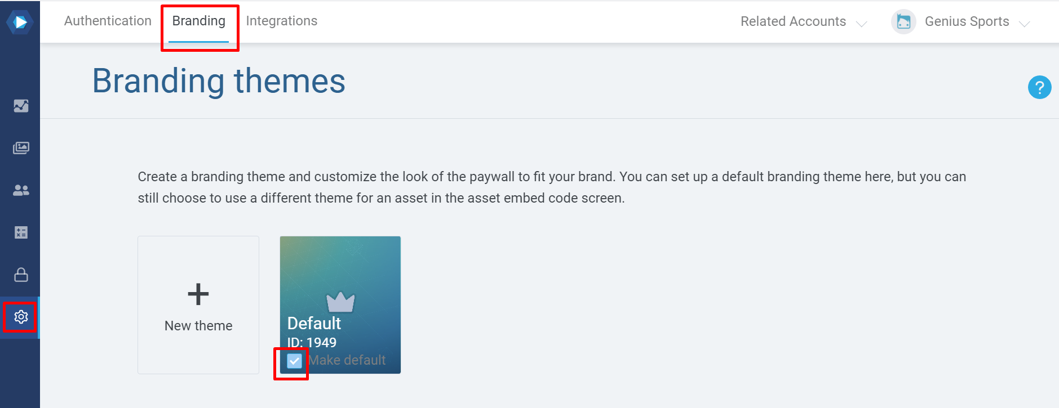Click the InPlayer logo icon
The image size is (1059, 408).
pyautogui.click(x=20, y=22)
